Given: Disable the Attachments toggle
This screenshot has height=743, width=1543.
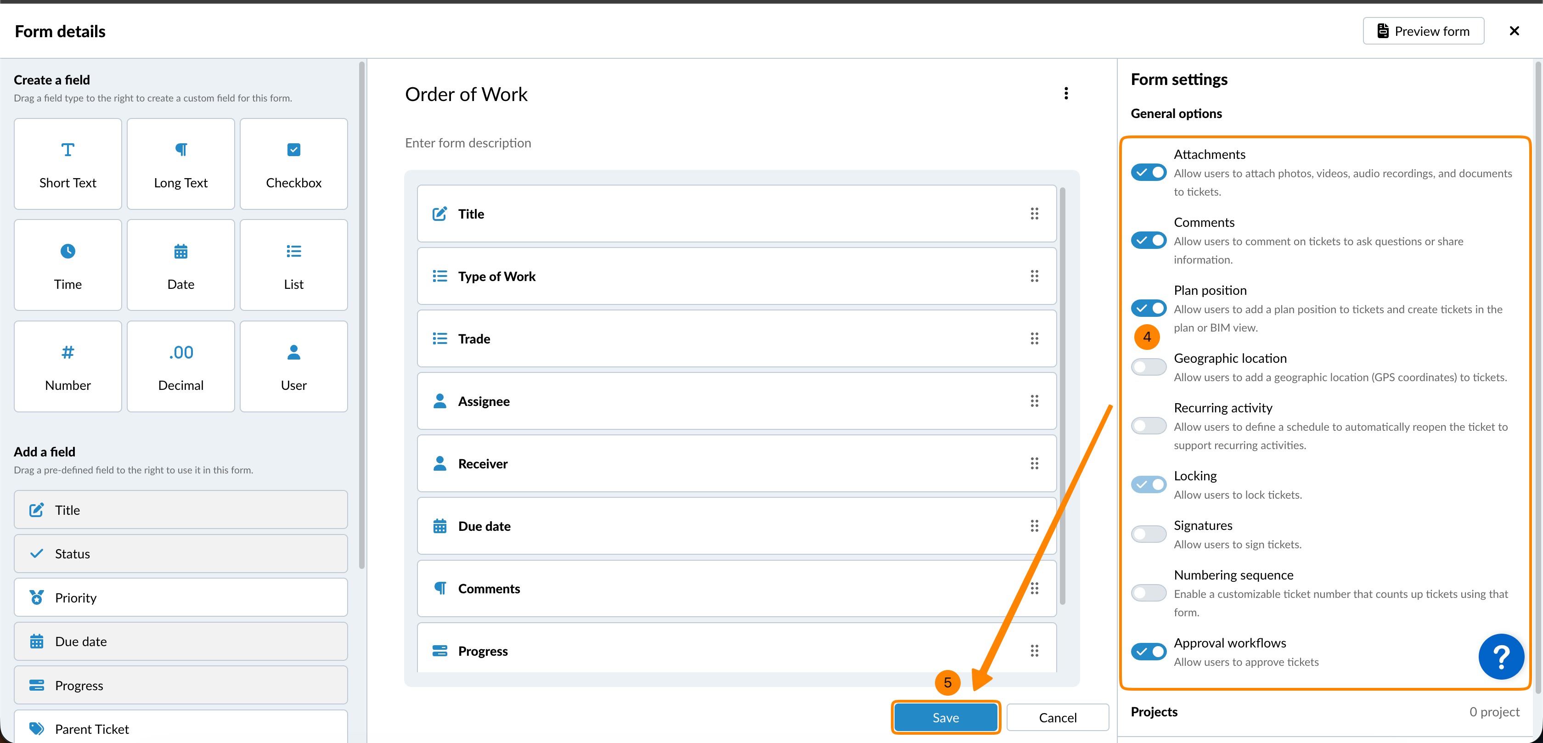Looking at the screenshot, I should 1148,173.
